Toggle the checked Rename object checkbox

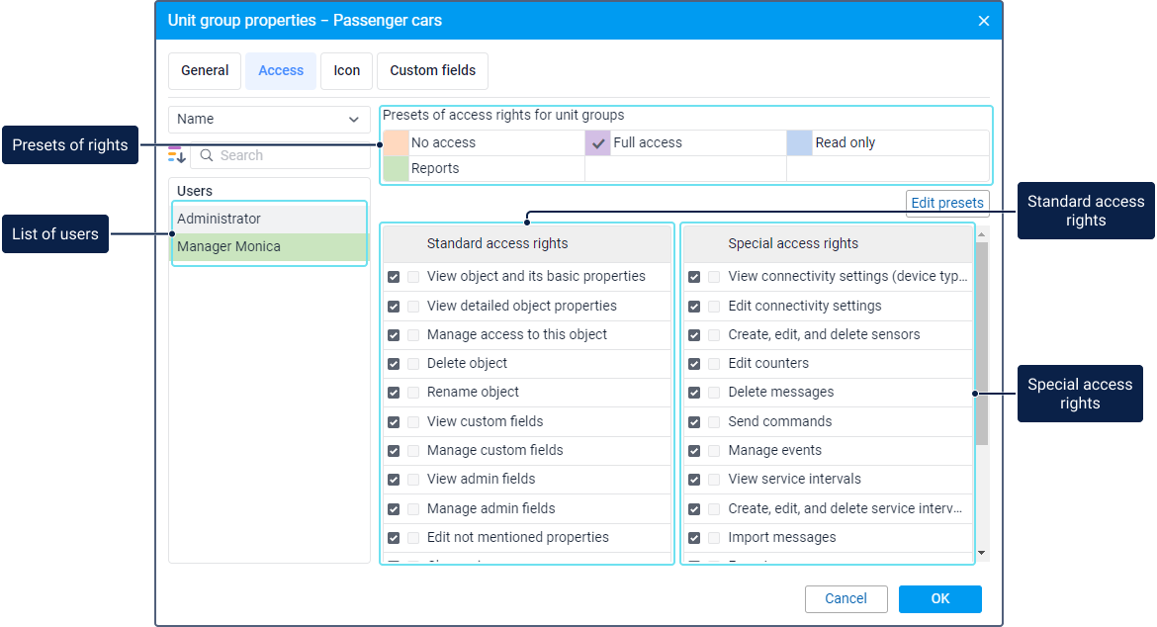(394, 393)
